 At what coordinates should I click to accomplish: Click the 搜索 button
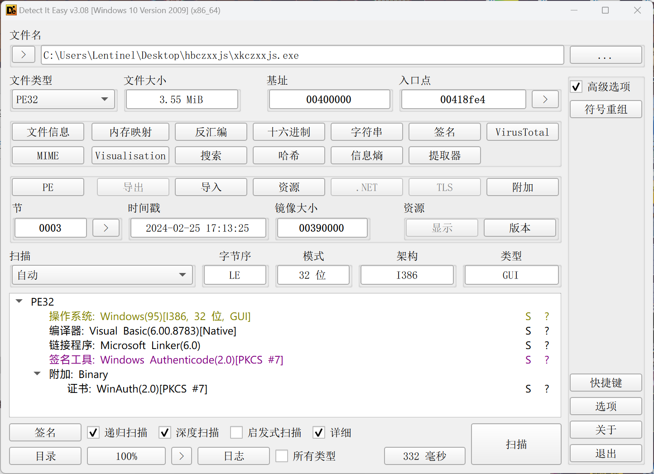211,155
